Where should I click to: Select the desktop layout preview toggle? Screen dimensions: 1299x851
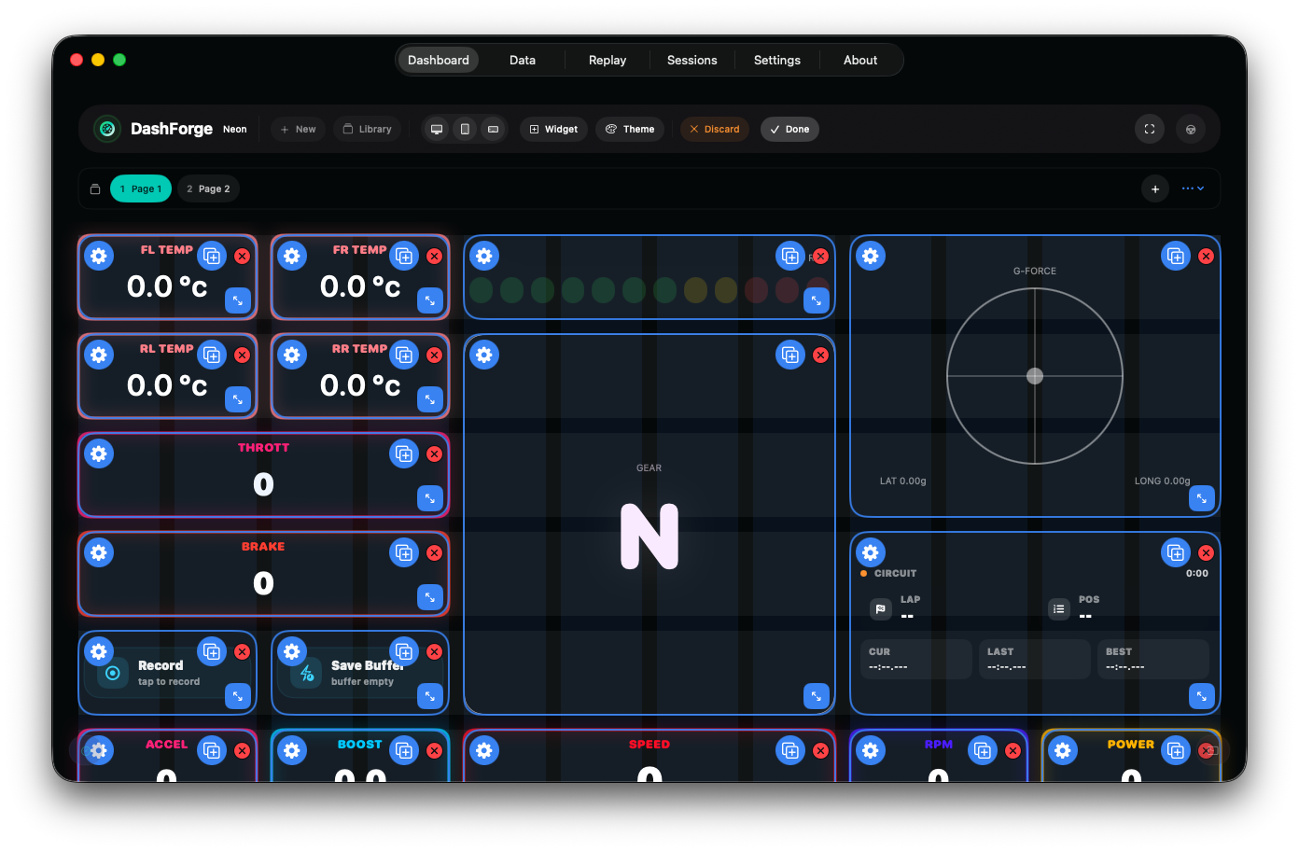tap(436, 129)
